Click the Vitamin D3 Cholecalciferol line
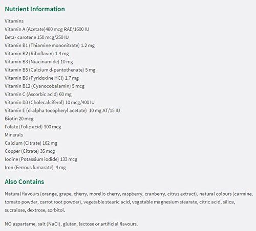Viewport: 256px width, 231px height. (50, 102)
